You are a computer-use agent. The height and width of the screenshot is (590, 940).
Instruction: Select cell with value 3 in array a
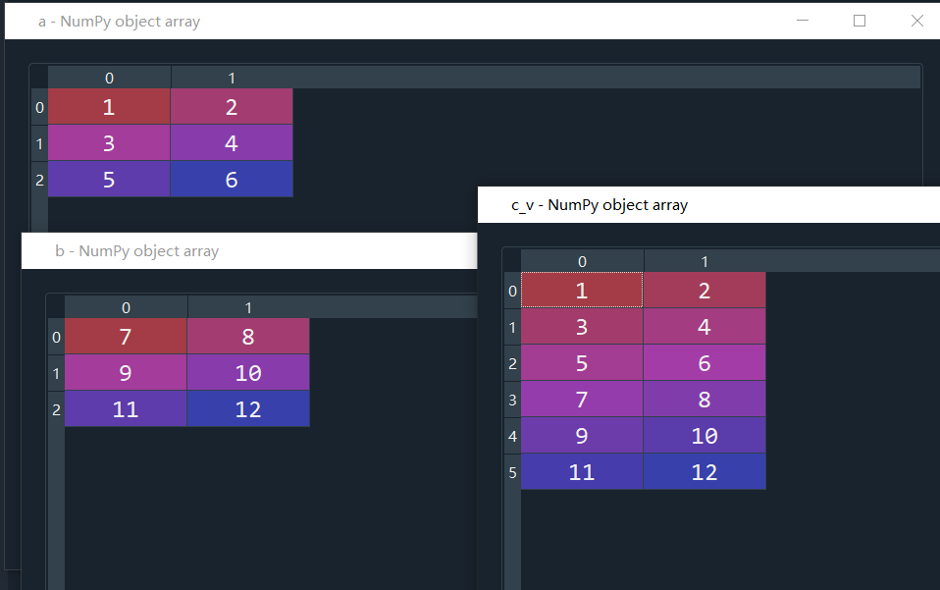(x=109, y=142)
